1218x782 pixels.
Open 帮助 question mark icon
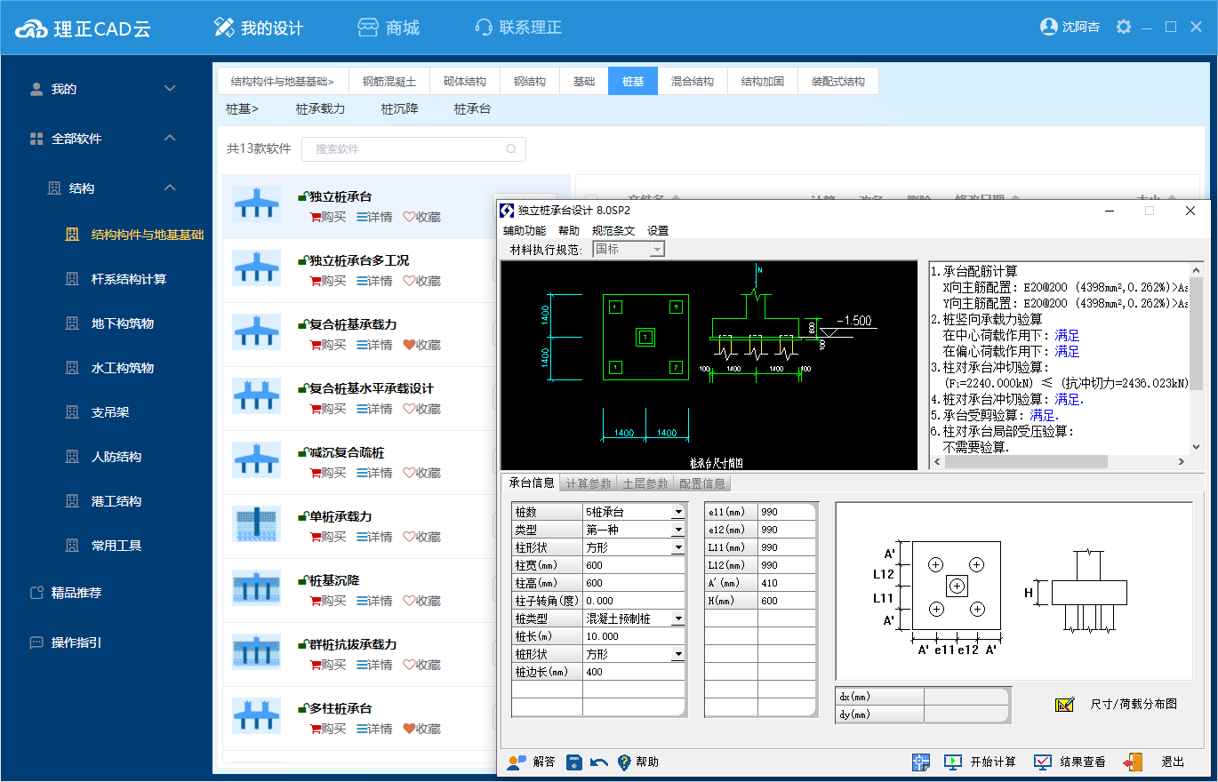click(624, 762)
